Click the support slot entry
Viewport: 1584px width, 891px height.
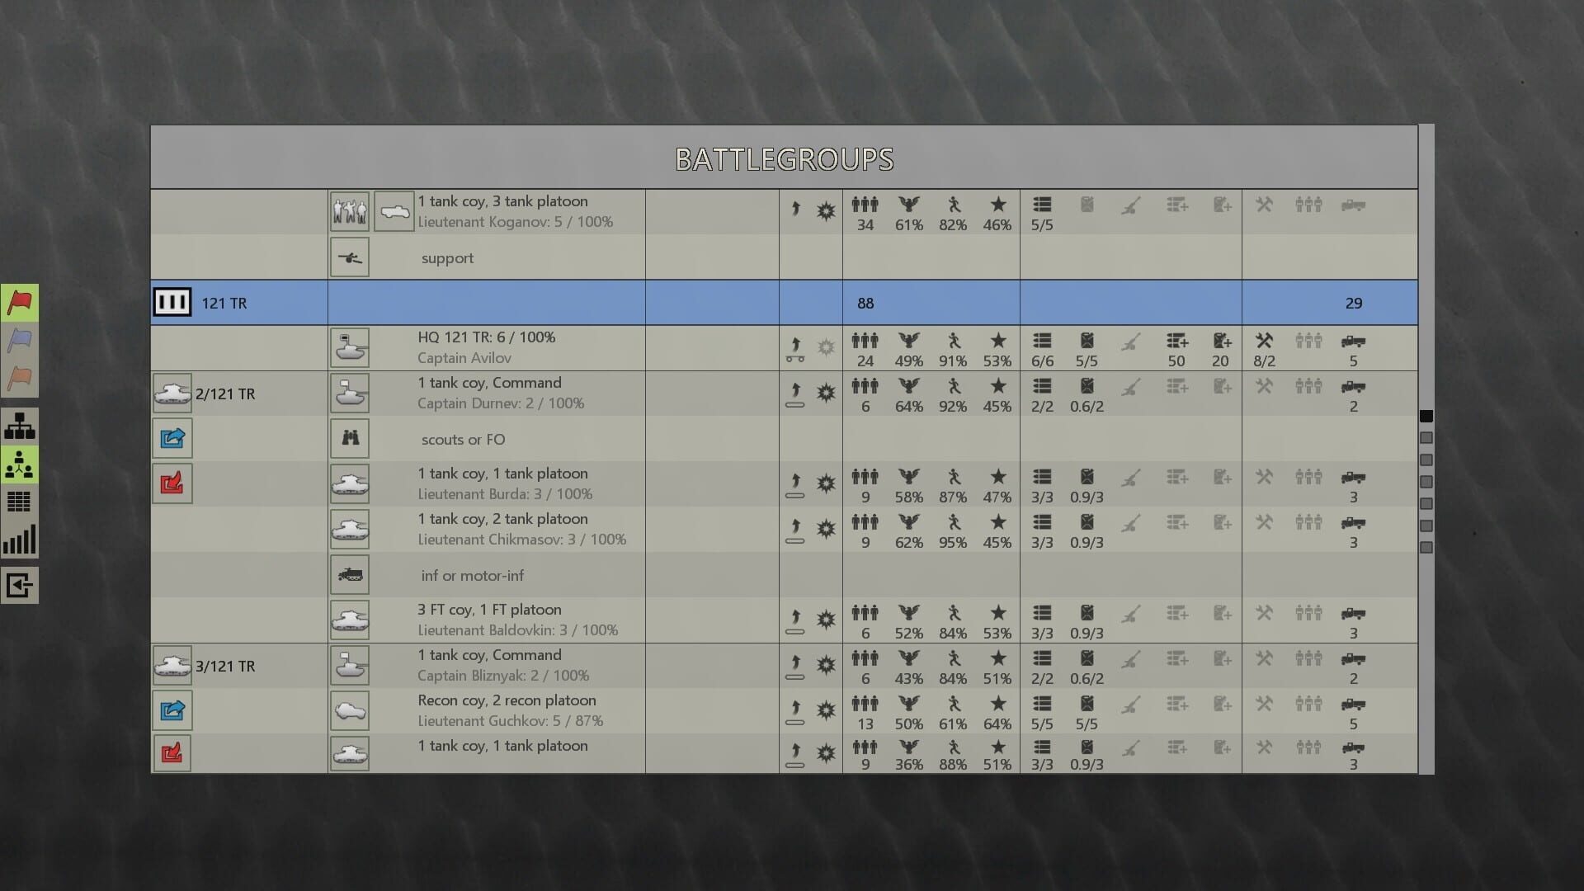point(447,257)
